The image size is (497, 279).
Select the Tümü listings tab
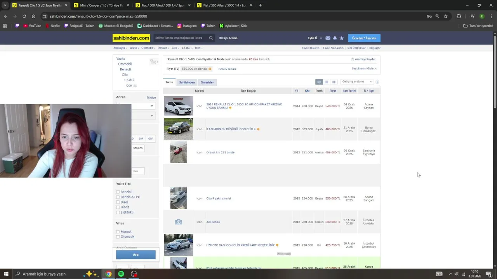pos(169,82)
